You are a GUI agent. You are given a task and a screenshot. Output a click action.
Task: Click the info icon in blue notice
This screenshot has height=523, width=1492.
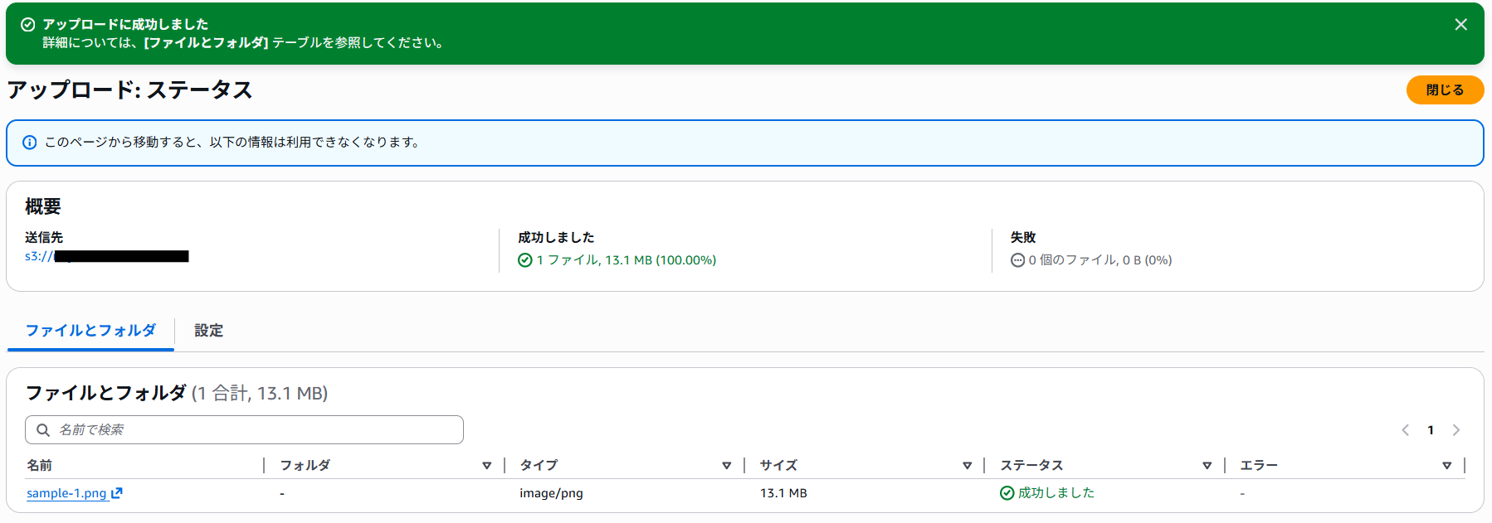pos(29,143)
